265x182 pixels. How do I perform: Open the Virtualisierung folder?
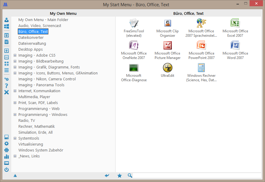(31, 144)
